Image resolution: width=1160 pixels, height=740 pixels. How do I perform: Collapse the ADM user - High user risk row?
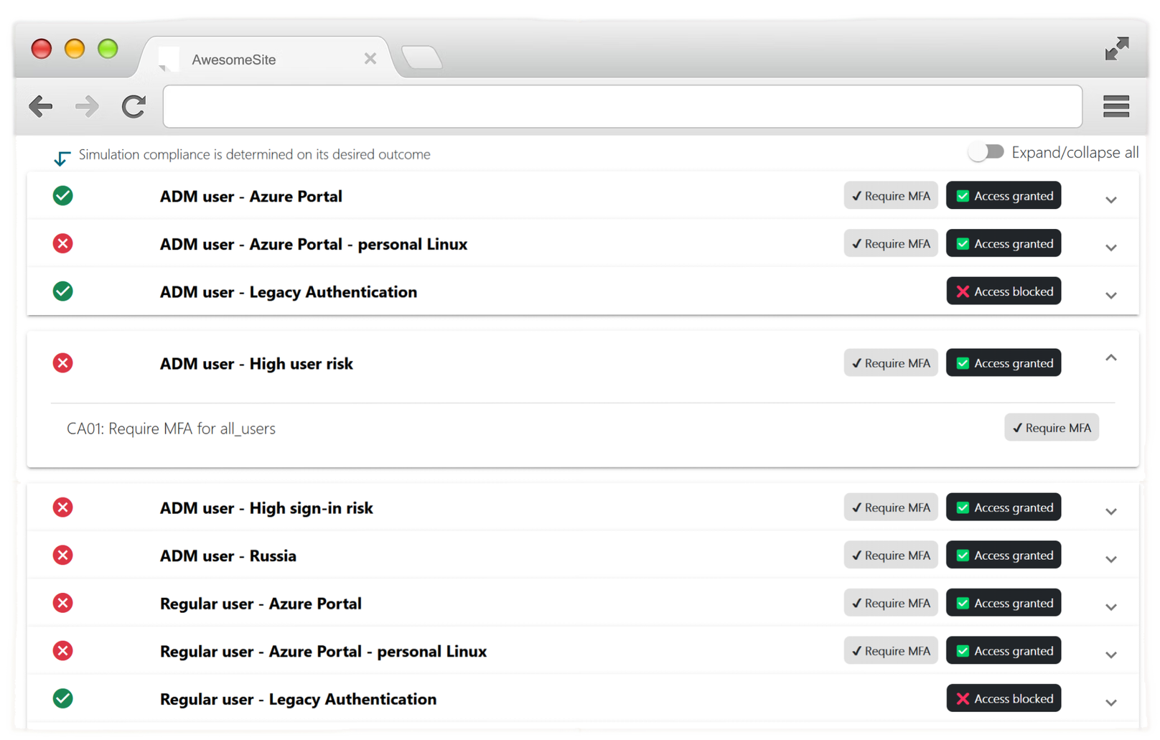tap(1110, 357)
